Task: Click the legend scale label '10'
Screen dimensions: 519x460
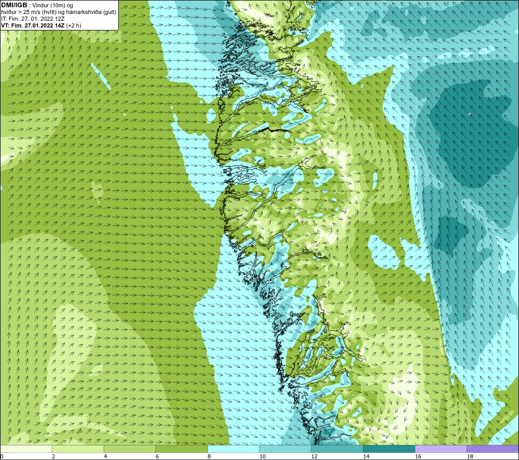Action: click(262, 457)
